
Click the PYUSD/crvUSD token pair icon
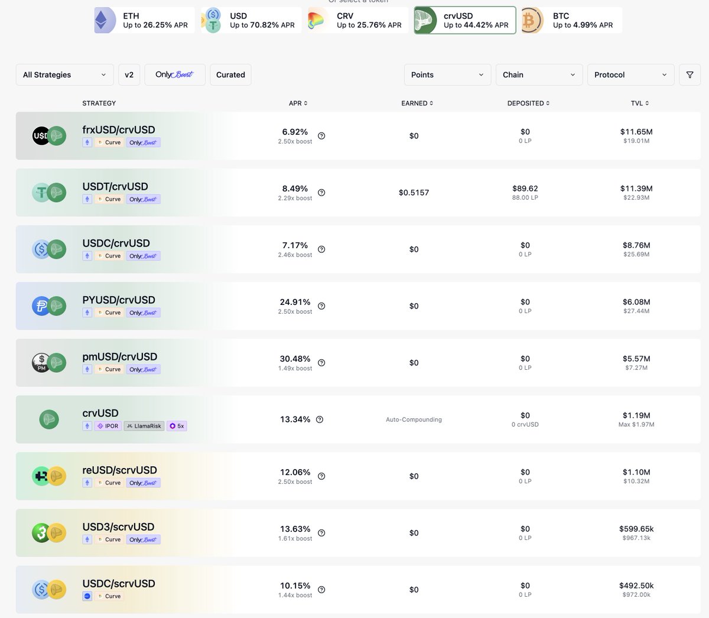click(x=48, y=306)
